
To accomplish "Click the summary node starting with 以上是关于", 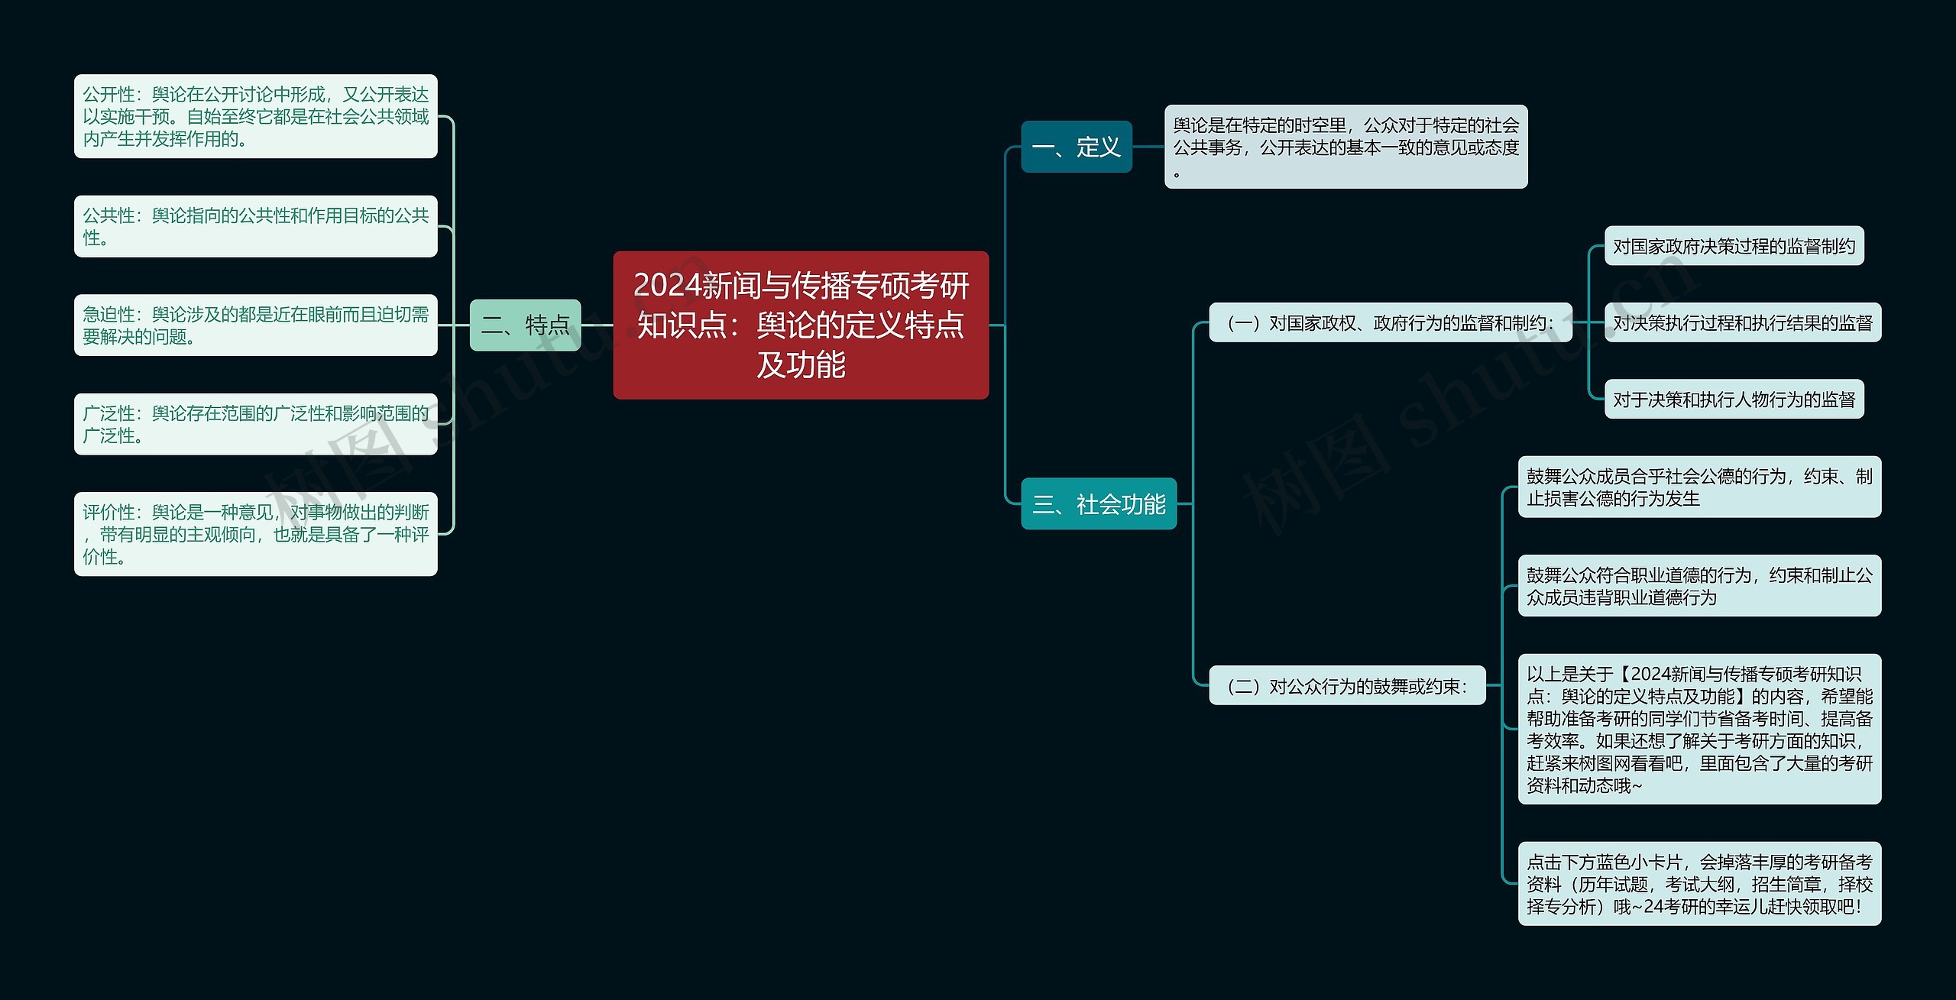I will pyautogui.click(x=1699, y=730).
